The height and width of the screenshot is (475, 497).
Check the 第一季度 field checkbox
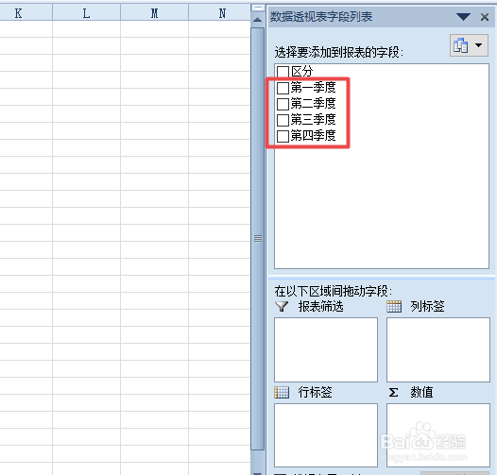tap(283, 88)
